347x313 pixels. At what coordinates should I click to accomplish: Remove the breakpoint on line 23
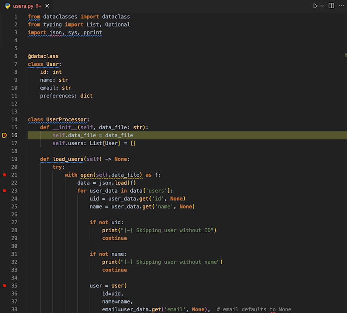4,190
